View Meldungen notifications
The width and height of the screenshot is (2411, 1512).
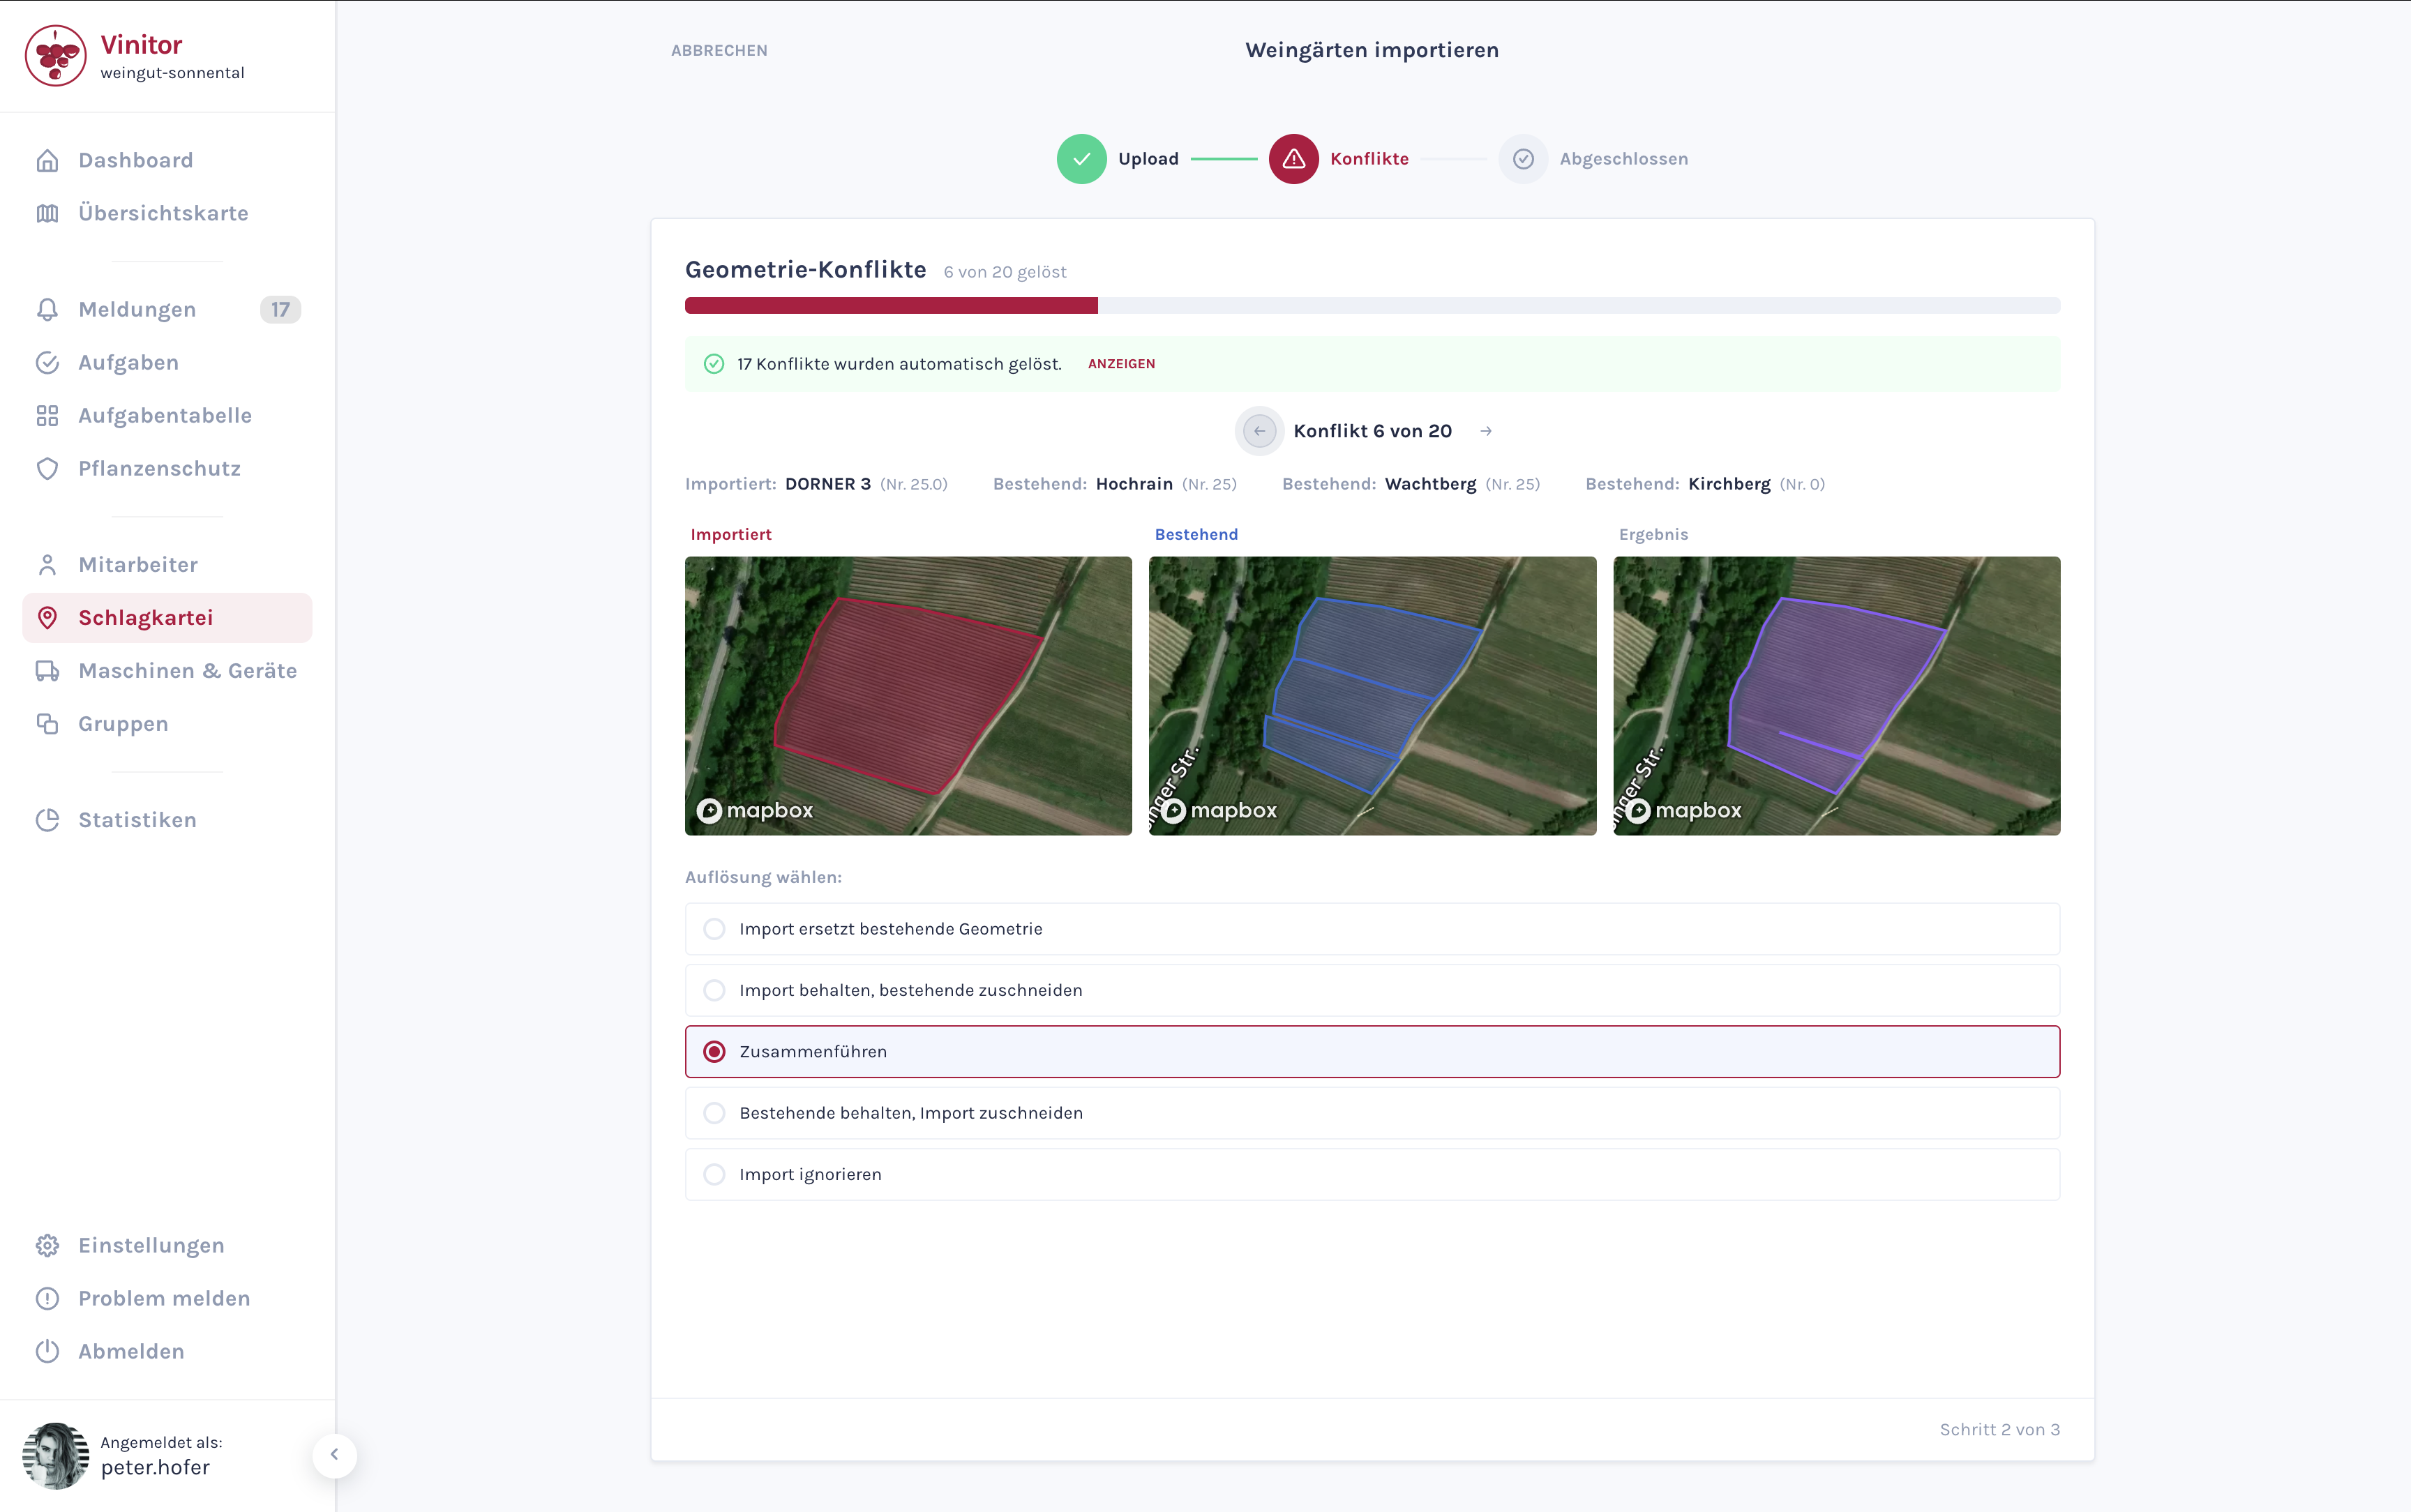140,309
